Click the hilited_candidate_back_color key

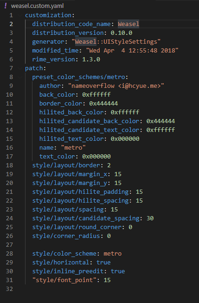tap(89, 121)
